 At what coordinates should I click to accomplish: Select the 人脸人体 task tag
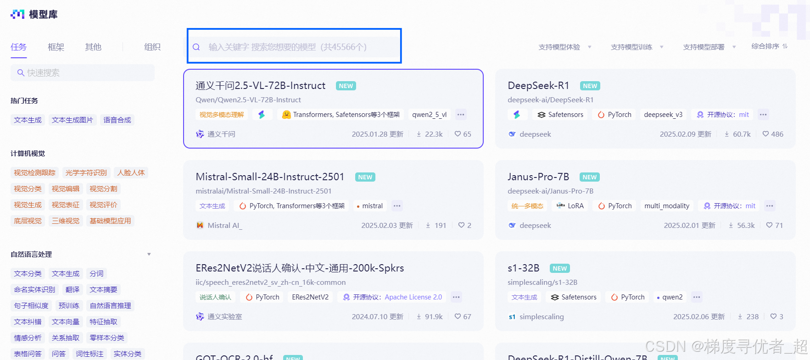131,173
